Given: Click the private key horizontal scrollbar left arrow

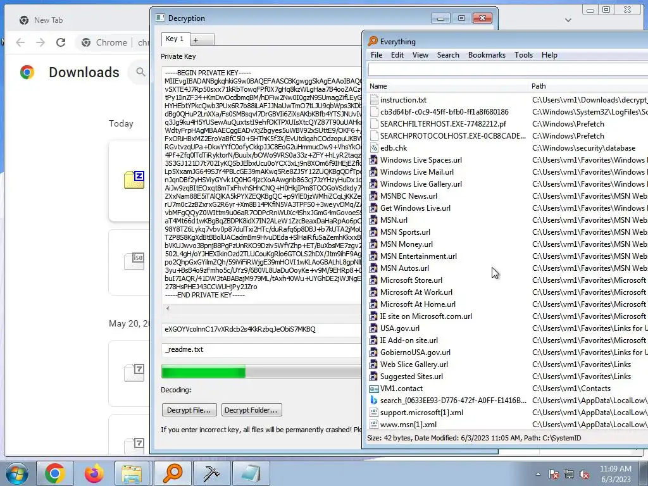Looking at the screenshot, I should click(167, 308).
